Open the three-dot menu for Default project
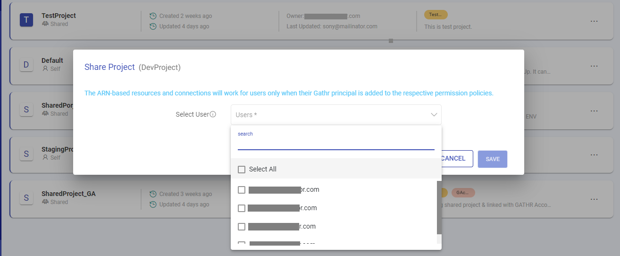 (594, 66)
